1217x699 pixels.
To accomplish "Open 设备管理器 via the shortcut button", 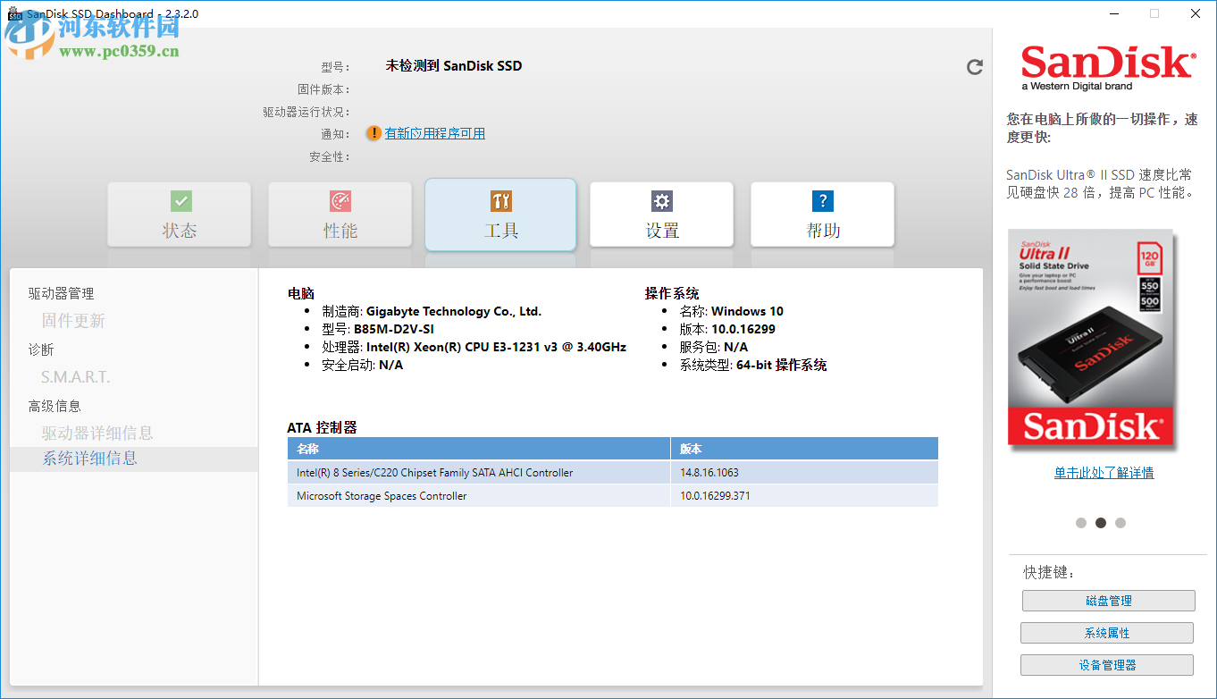I will [x=1107, y=664].
